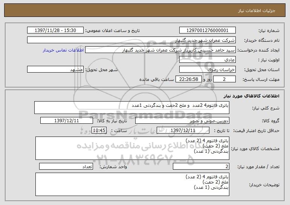Click the remaining time field 22:26:58

click(188, 79)
